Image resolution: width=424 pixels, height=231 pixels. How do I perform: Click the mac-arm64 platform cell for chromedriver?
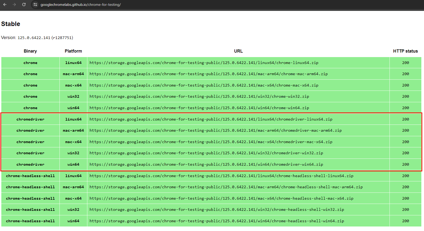click(73, 130)
